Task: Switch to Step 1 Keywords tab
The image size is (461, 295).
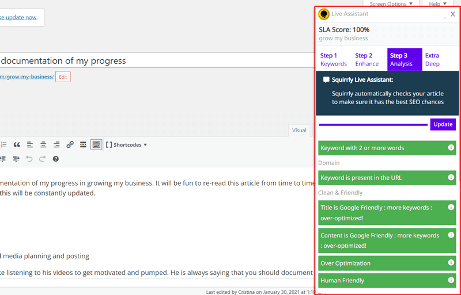Action: pyautogui.click(x=334, y=60)
